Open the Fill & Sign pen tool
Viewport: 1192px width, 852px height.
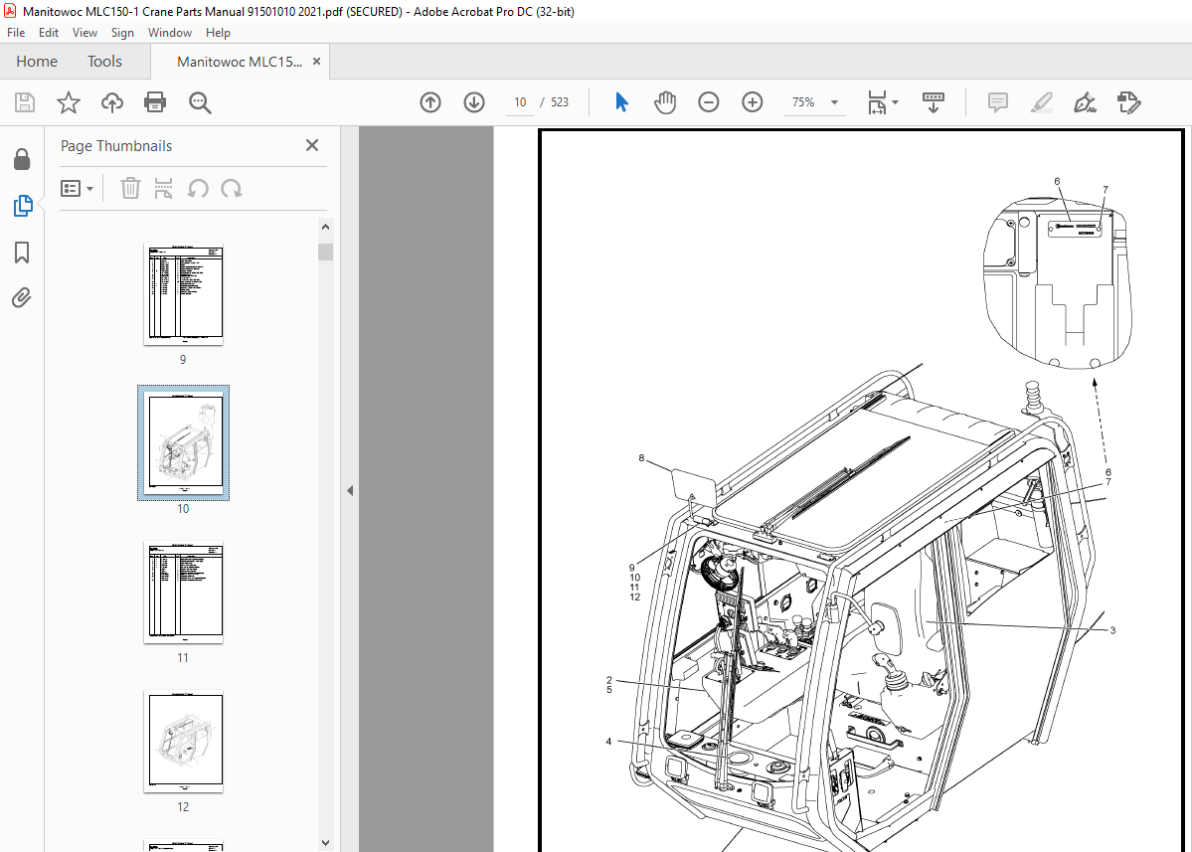pyautogui.click(x=1085, y=102)
